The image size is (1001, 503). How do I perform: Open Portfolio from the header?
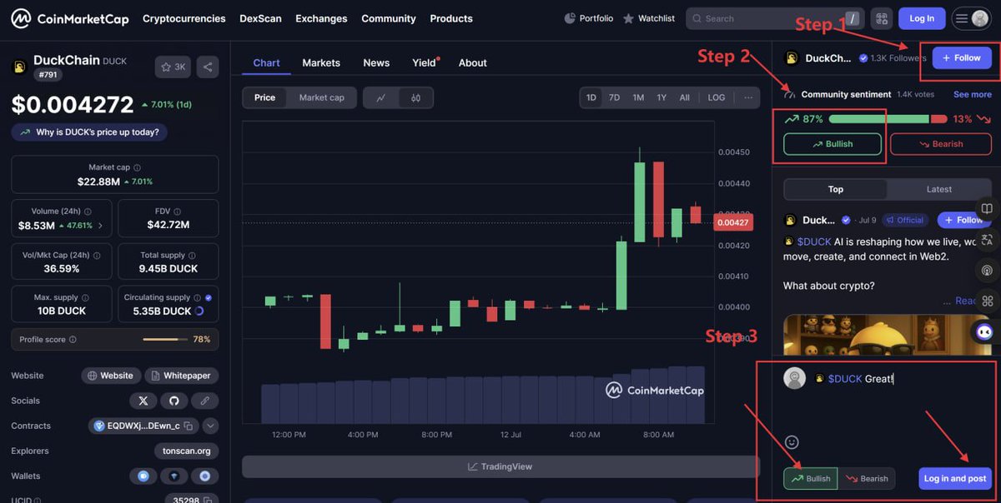coord(589,18)
